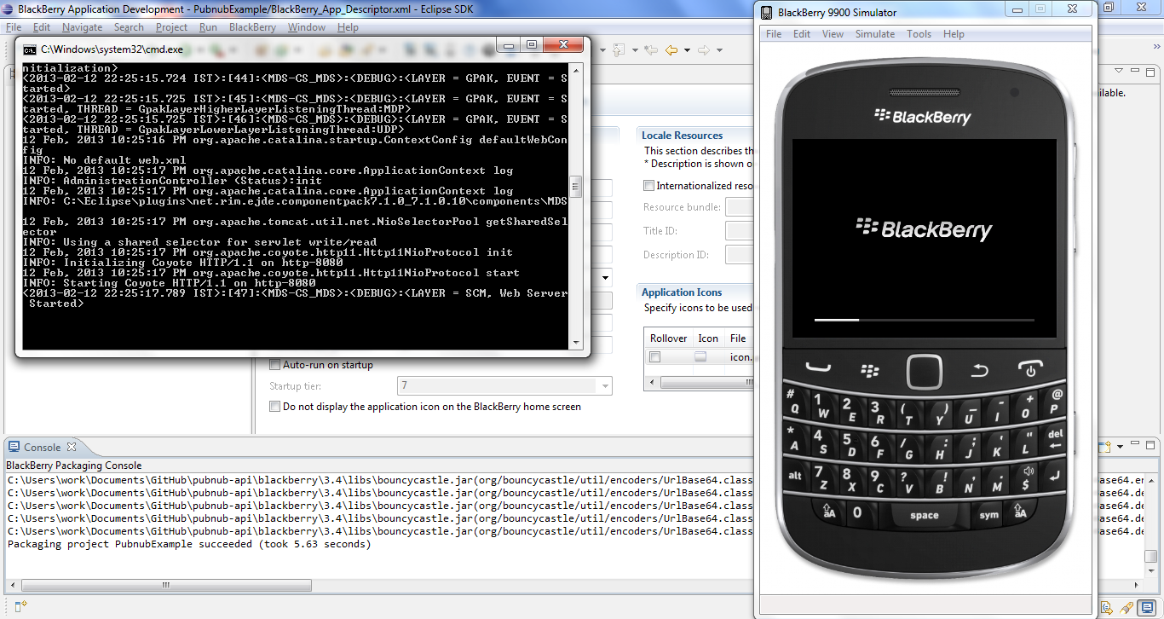This screenshot has width=1164, height=619.
Task: Open the Eclipse Navigate menu
Action: pos(82,27)
